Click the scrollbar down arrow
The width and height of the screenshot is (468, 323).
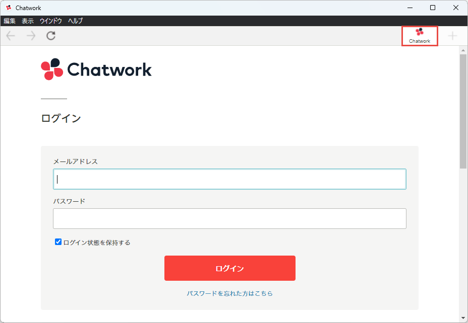coord(463,318)
